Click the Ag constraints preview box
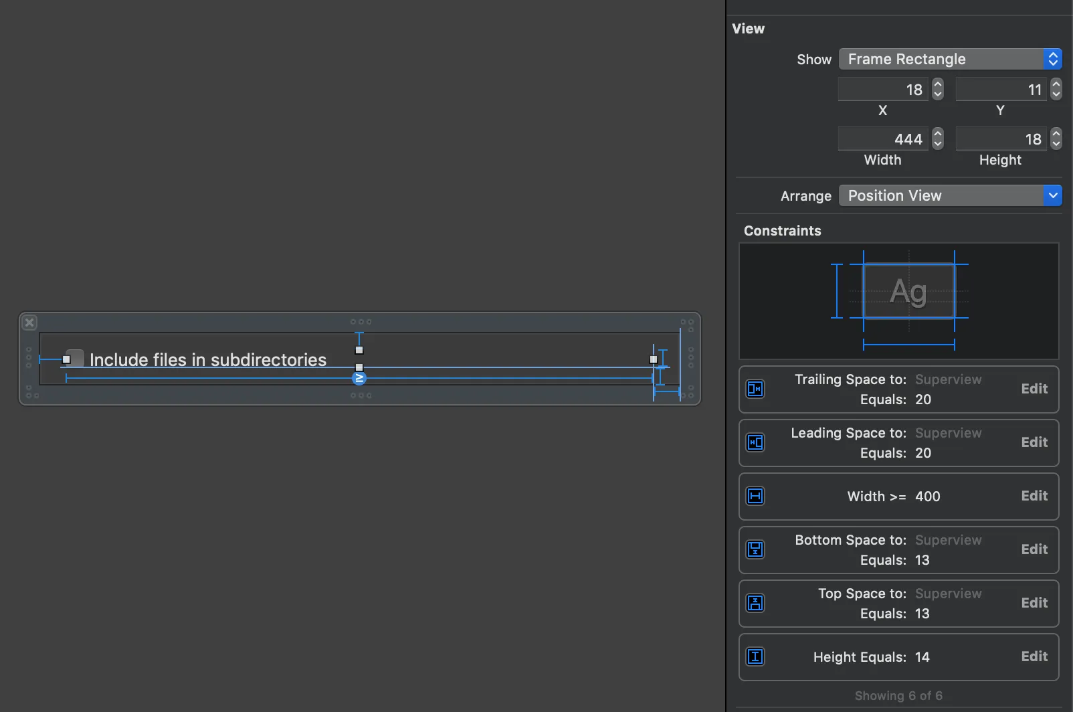The height and width of the screenshot is (712, 1073). click(x=908, y=291)
